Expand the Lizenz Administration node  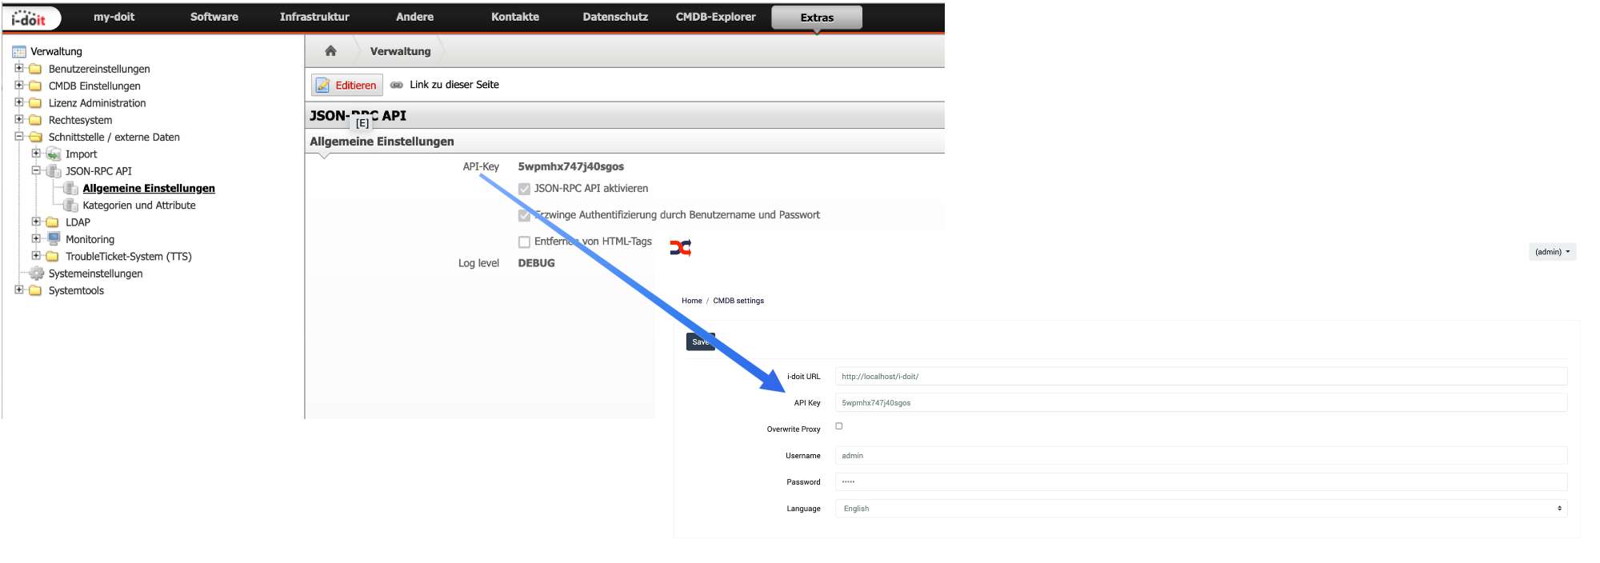[x=19, y=102]
